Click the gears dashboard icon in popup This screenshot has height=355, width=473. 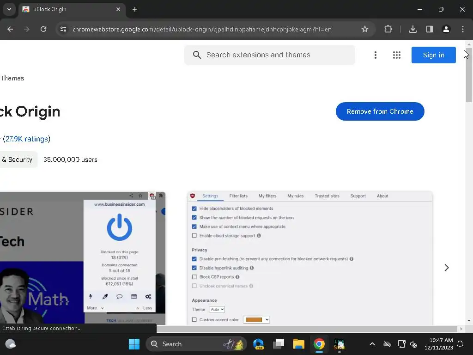point(148,296)
